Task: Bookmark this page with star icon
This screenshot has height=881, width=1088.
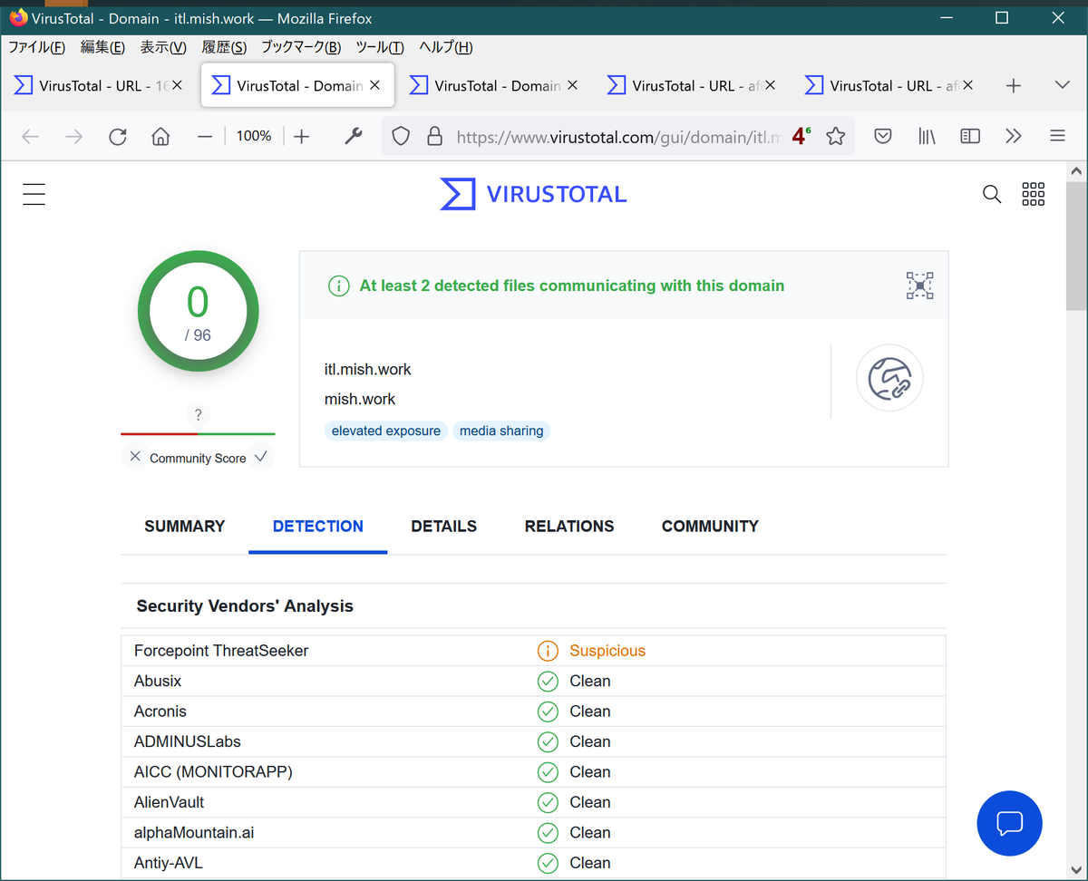Action: click(x=835, y=136)
